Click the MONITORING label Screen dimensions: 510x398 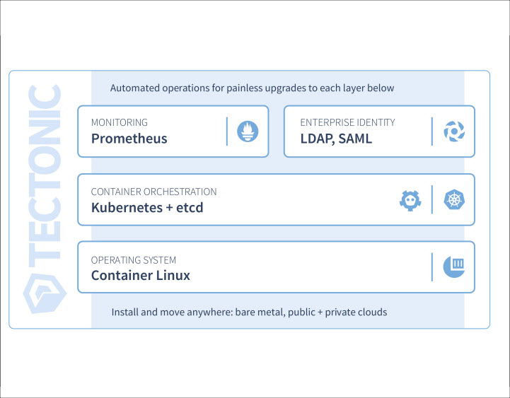pos(120,122)
